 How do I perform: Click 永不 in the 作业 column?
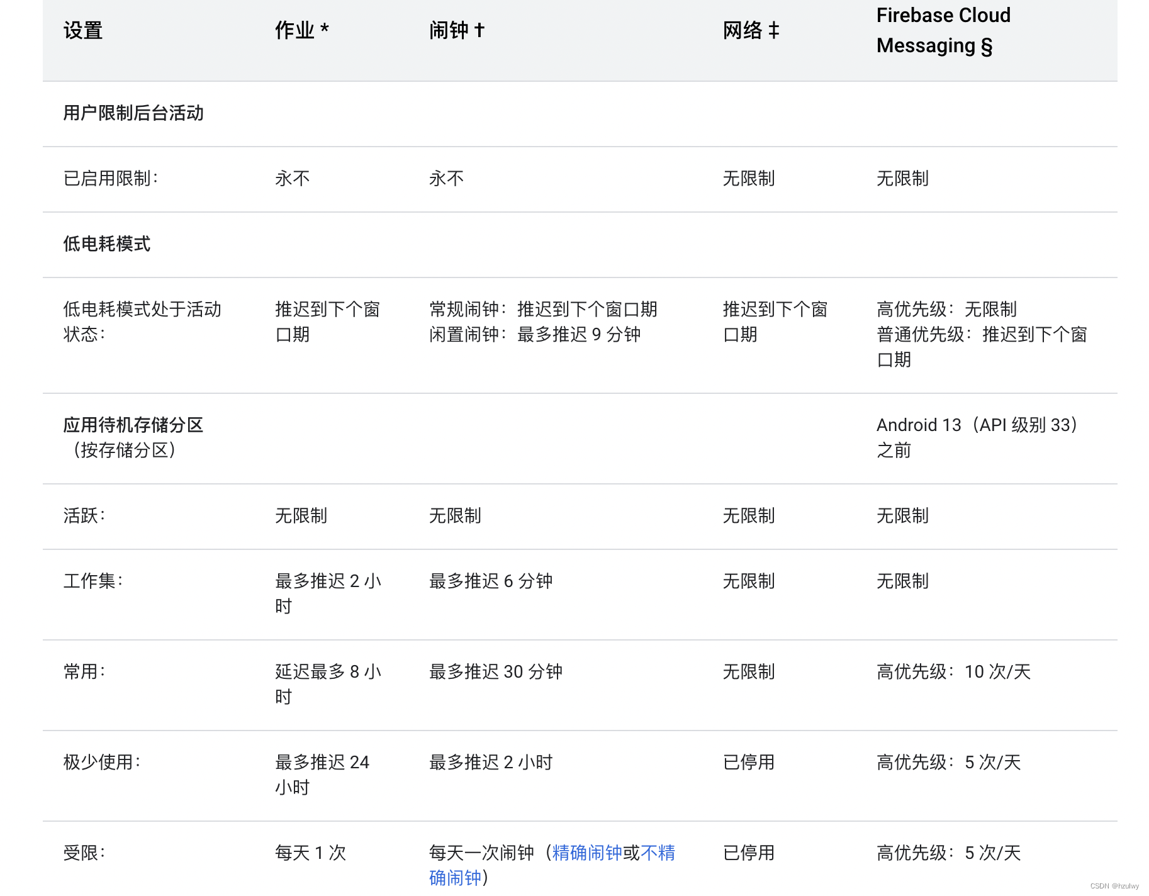click(293, 179)
